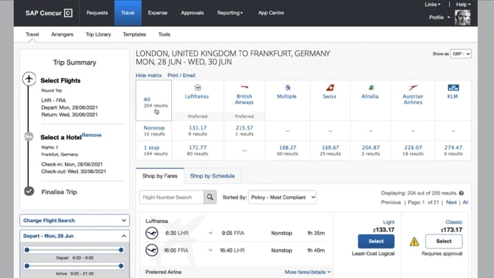The height and width of the screenshot is (278, 494).
Task: Click the Austrian Airlines logo in matrix
Action: point(413,87)
